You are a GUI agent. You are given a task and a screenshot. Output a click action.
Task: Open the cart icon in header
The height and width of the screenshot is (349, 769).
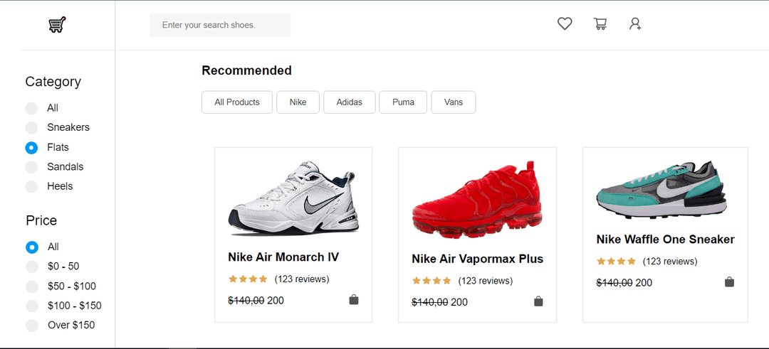click(600, 24)
